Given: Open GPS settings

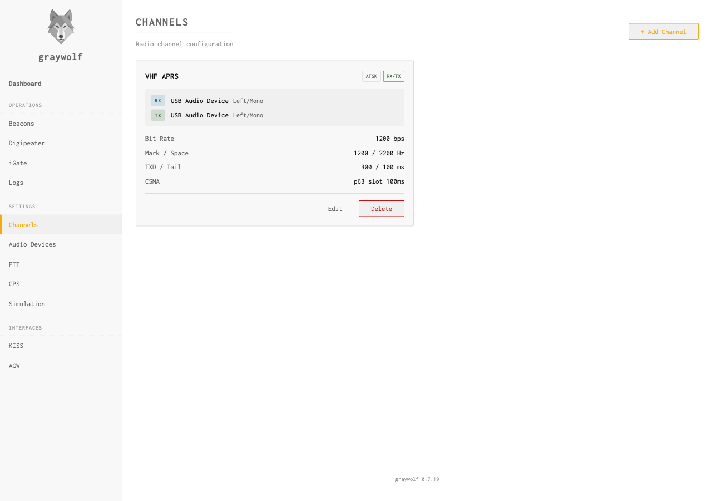Looking at the screenshot, I should coord(14,284).
